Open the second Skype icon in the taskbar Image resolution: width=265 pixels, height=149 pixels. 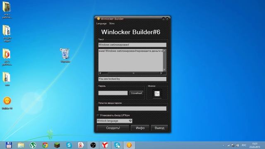pyautogui.click(x=117, y=145)
